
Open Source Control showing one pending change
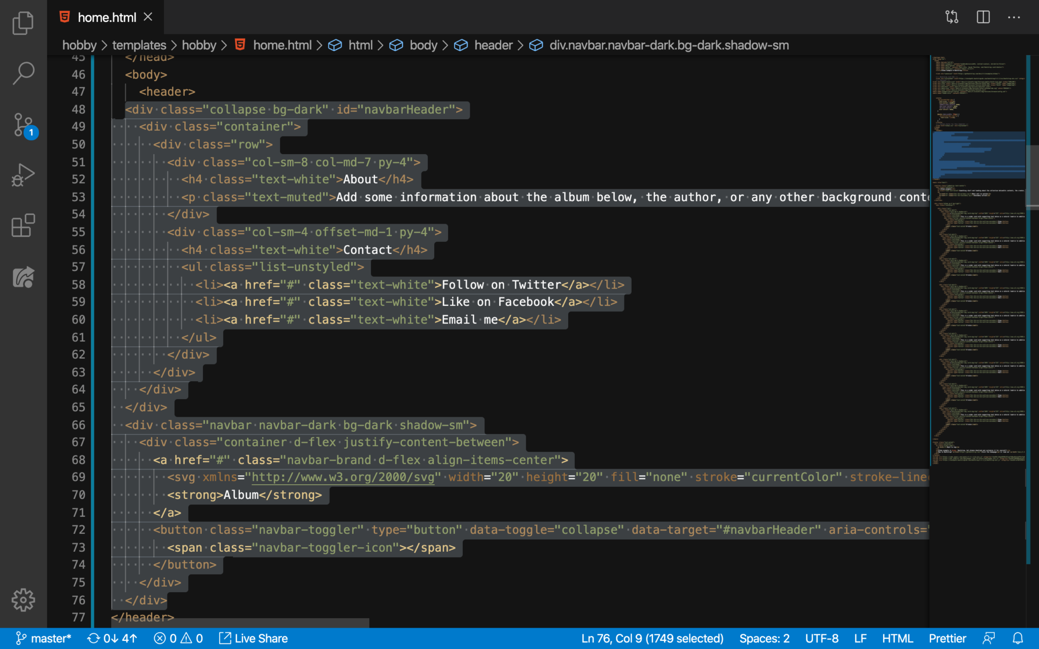[x=23, y=125]
